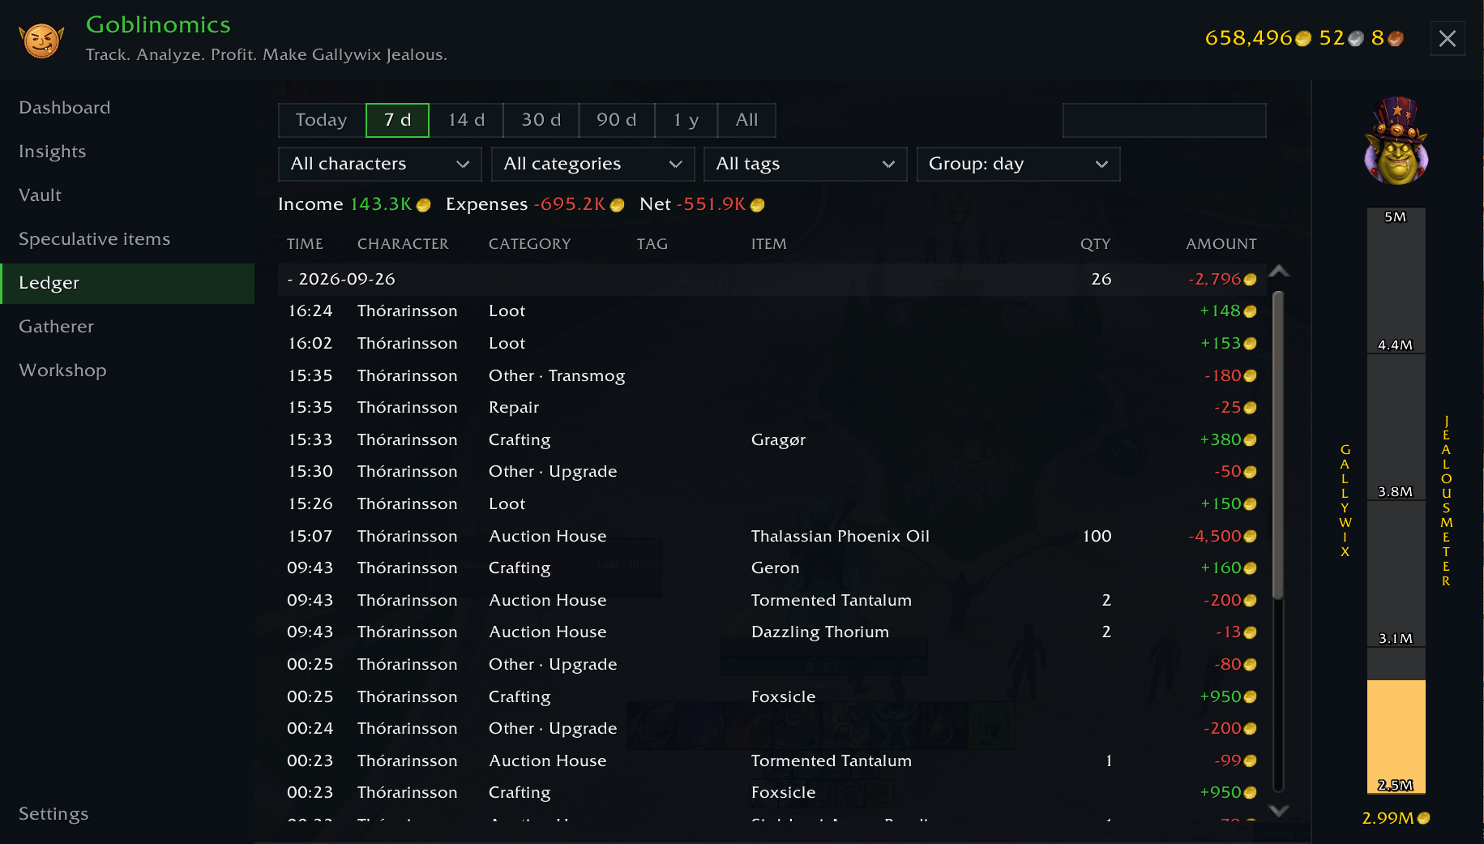This screenshot has width=1484, height=844.
Task: Sort by the AMOUNT column header
Action: 1221,244
